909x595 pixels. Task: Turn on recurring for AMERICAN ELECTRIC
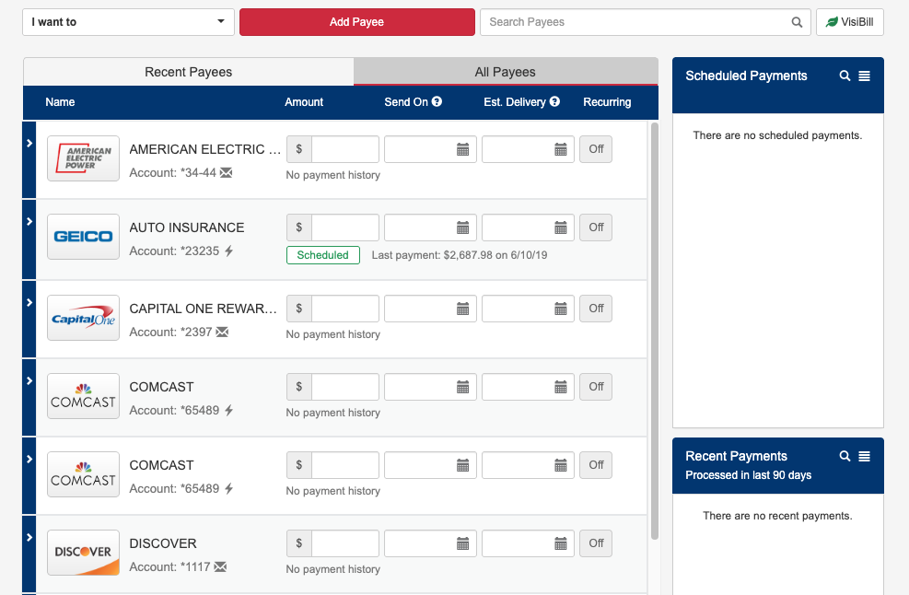coord(595,148)
